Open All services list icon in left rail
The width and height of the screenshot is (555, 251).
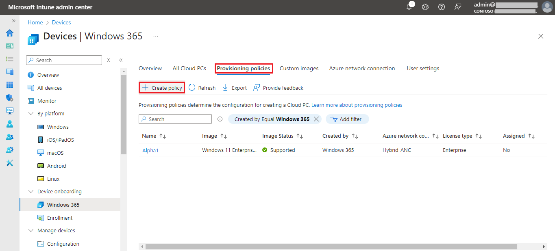click(x=10, y=59)
